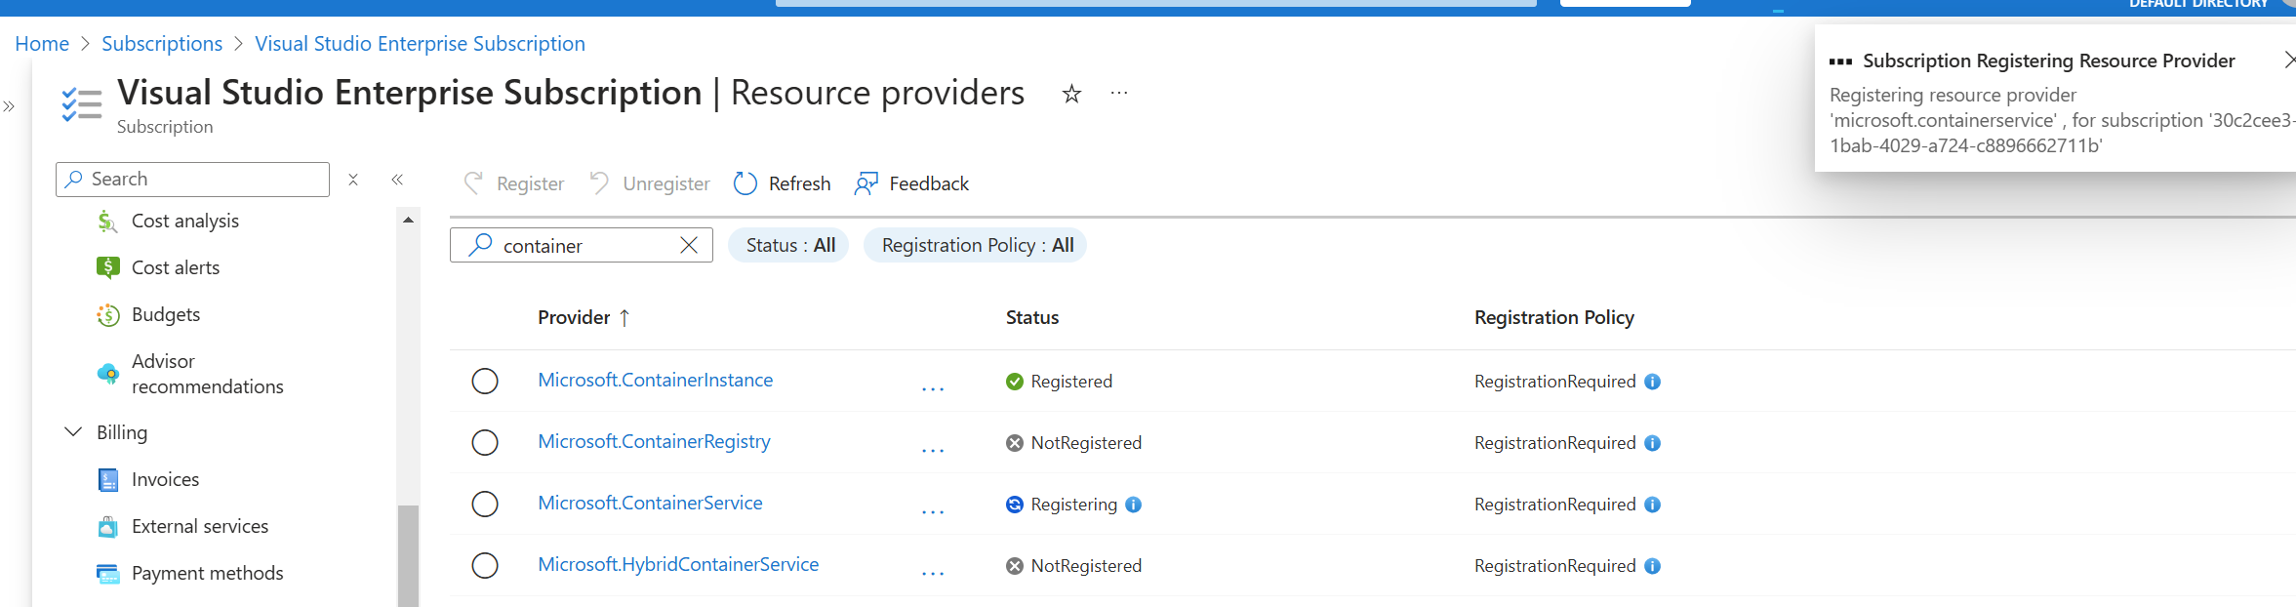The height and width of the screenshot is (607, 2296).
Task: Select the Microsoft.ContainerRegistry radio button
Action: (x=485, y=442)
